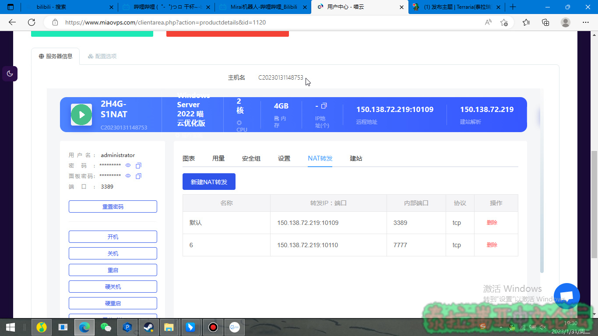Toggle dark mode moon button
The width and height of the screenshot is (598, 336).
[10, 73]
